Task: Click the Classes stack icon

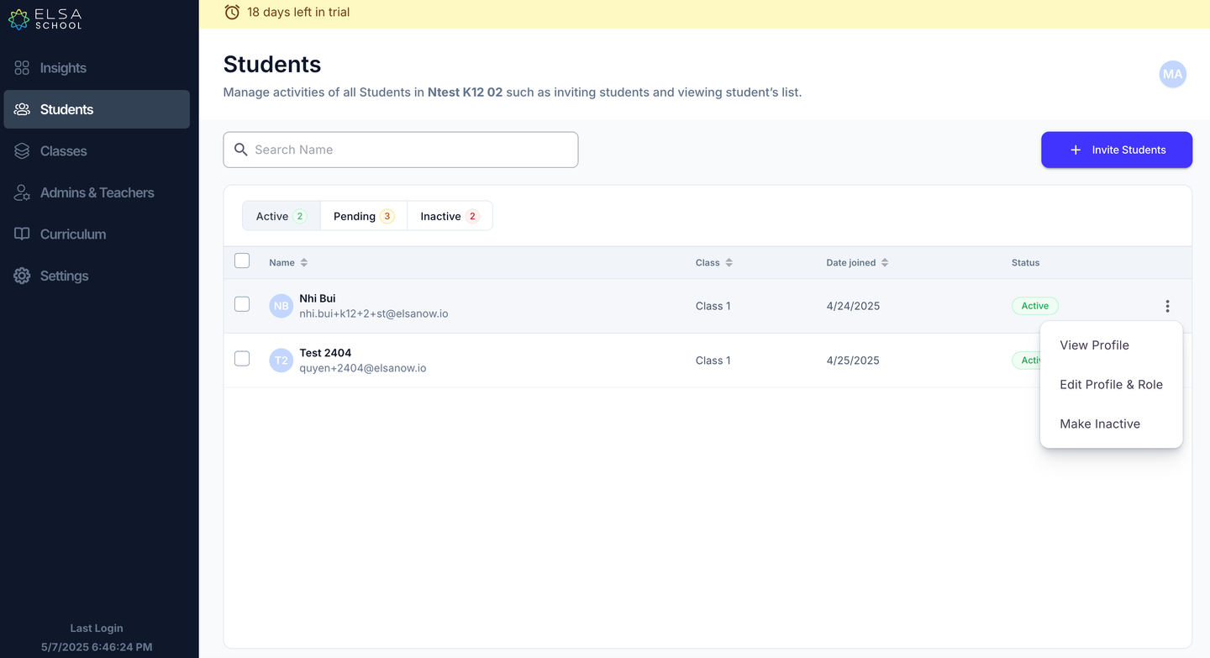Action: (22, 151)
